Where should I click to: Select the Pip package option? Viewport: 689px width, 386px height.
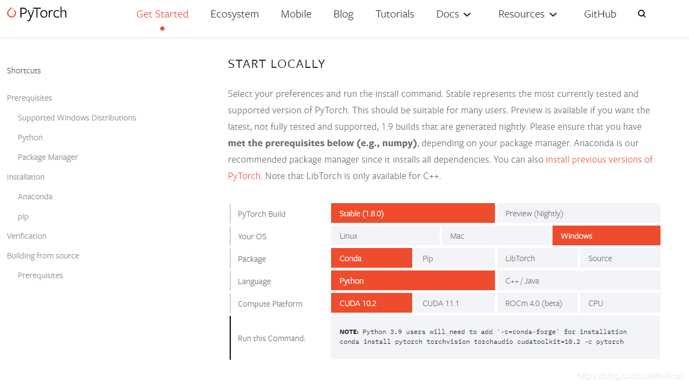(x=454, y=258)
